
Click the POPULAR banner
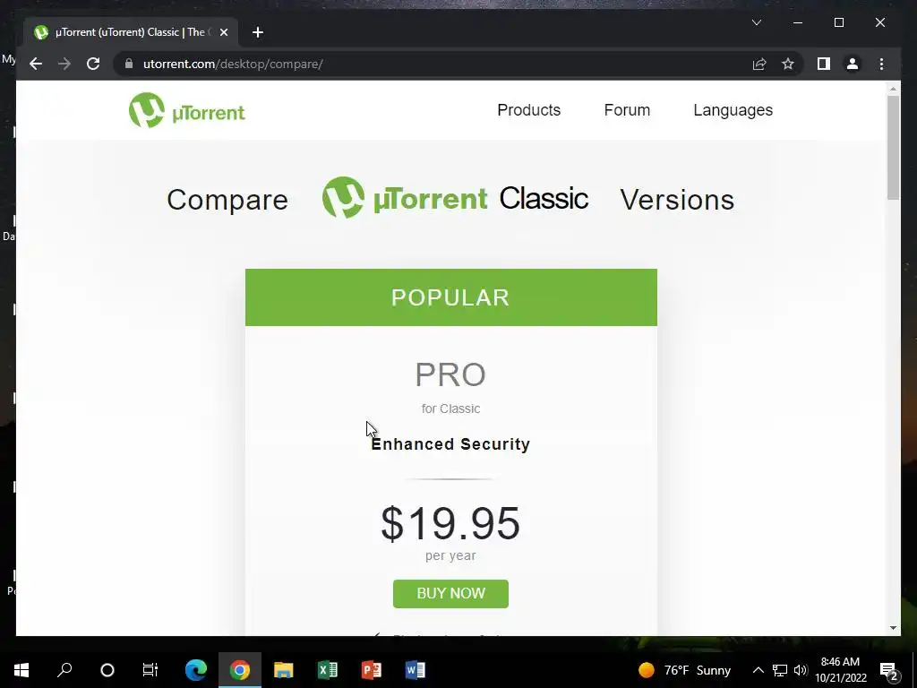[x=451, y=297]
